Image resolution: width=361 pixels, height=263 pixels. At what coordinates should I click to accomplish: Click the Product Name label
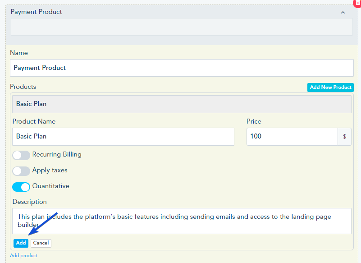(x=34, y=121)
